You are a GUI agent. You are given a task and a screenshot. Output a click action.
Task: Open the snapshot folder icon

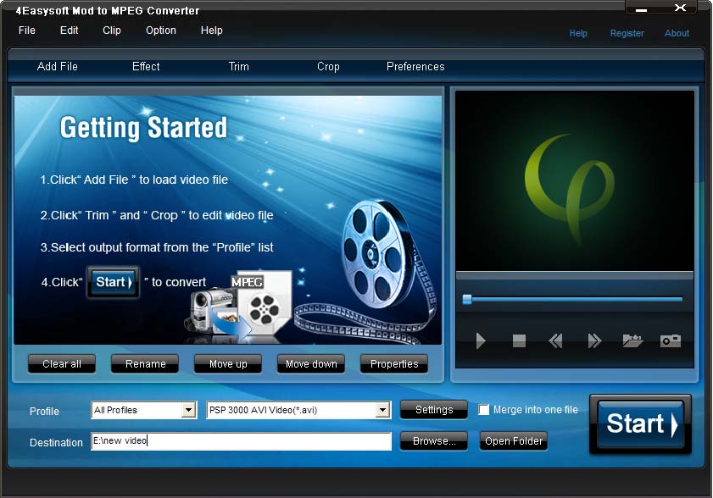pyautogui.click(x=631, y=340)
